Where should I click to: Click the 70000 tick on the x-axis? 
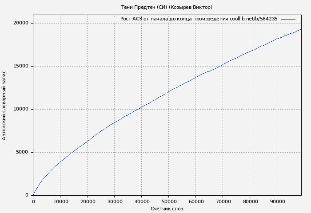tap(223, 201)
